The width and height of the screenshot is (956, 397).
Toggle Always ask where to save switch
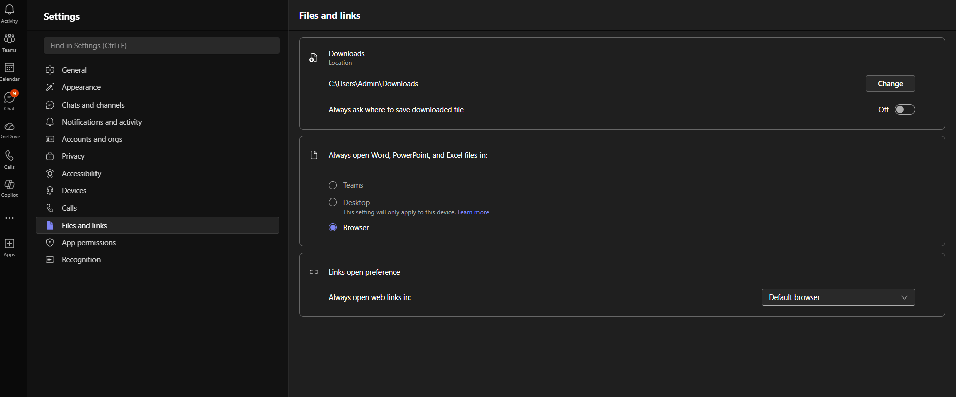tap(905, 110)
